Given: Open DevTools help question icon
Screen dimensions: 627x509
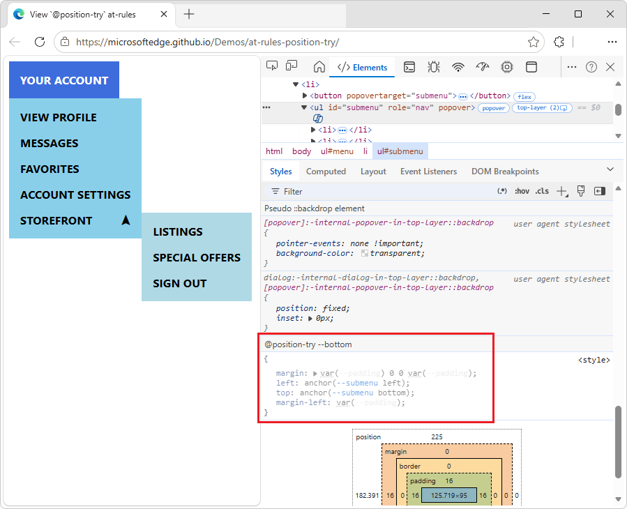Looking at the screenshot, I should point(591,67).
